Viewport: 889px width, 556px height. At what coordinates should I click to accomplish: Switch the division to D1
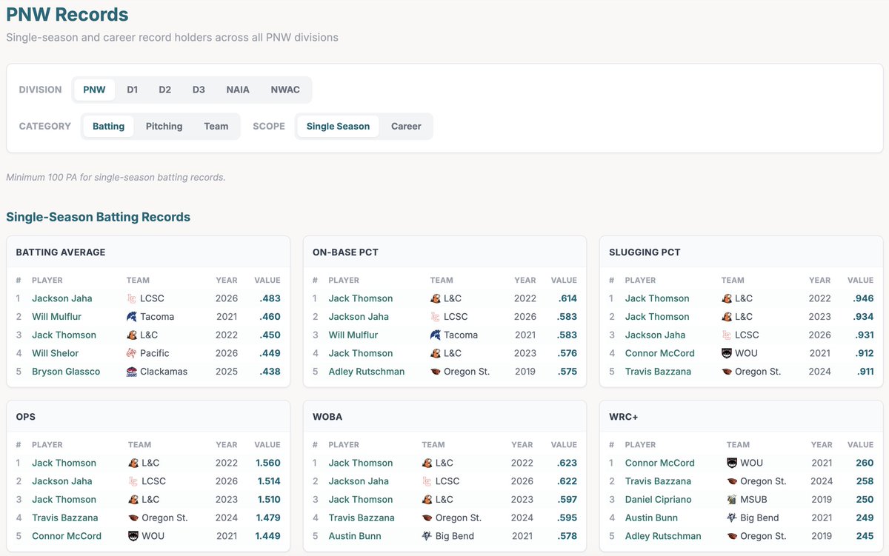point(132,89)
